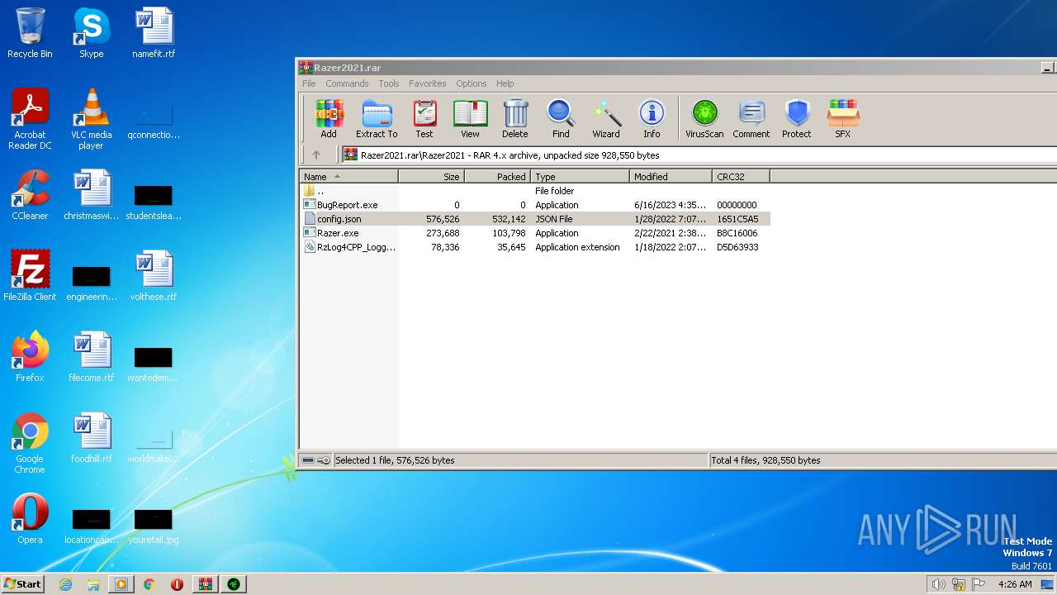
Task: Sort by Name column header
Action: pos(348,176)
